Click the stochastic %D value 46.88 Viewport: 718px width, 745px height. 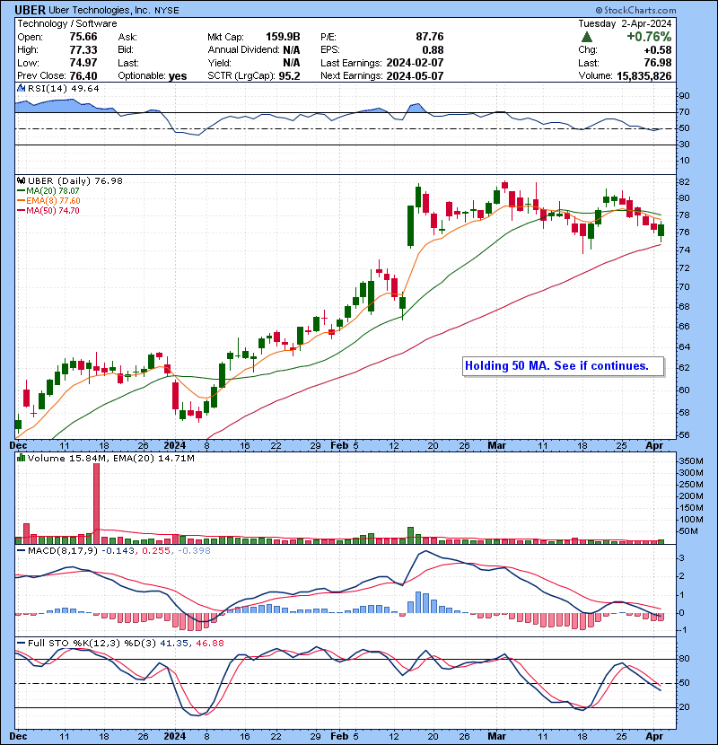tap(209, 644)
